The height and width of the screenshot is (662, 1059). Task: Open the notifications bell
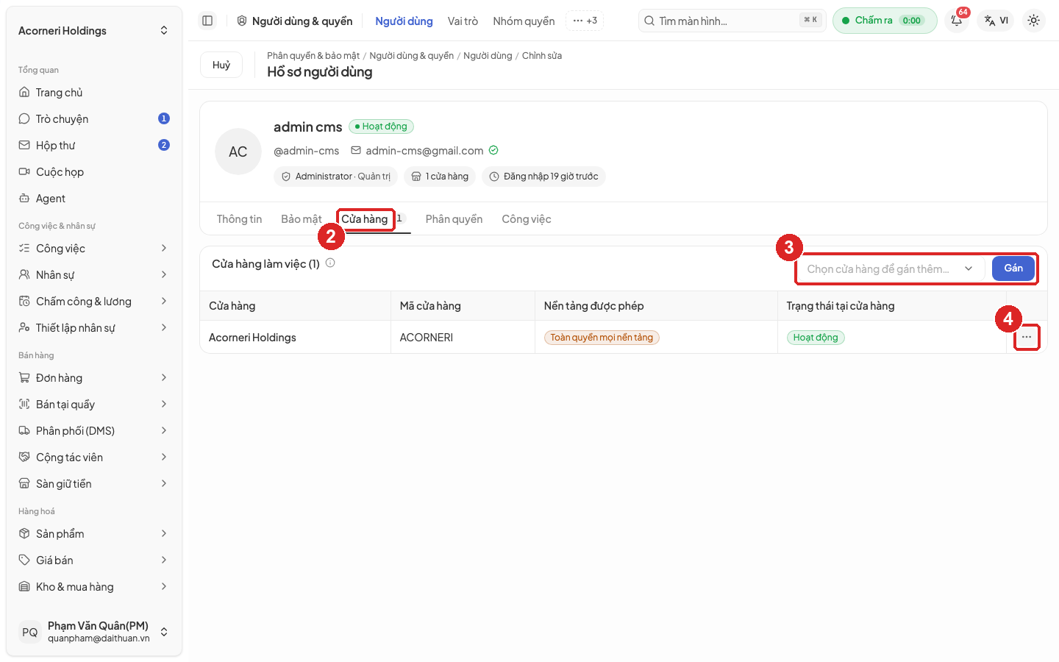click(957, 21)
